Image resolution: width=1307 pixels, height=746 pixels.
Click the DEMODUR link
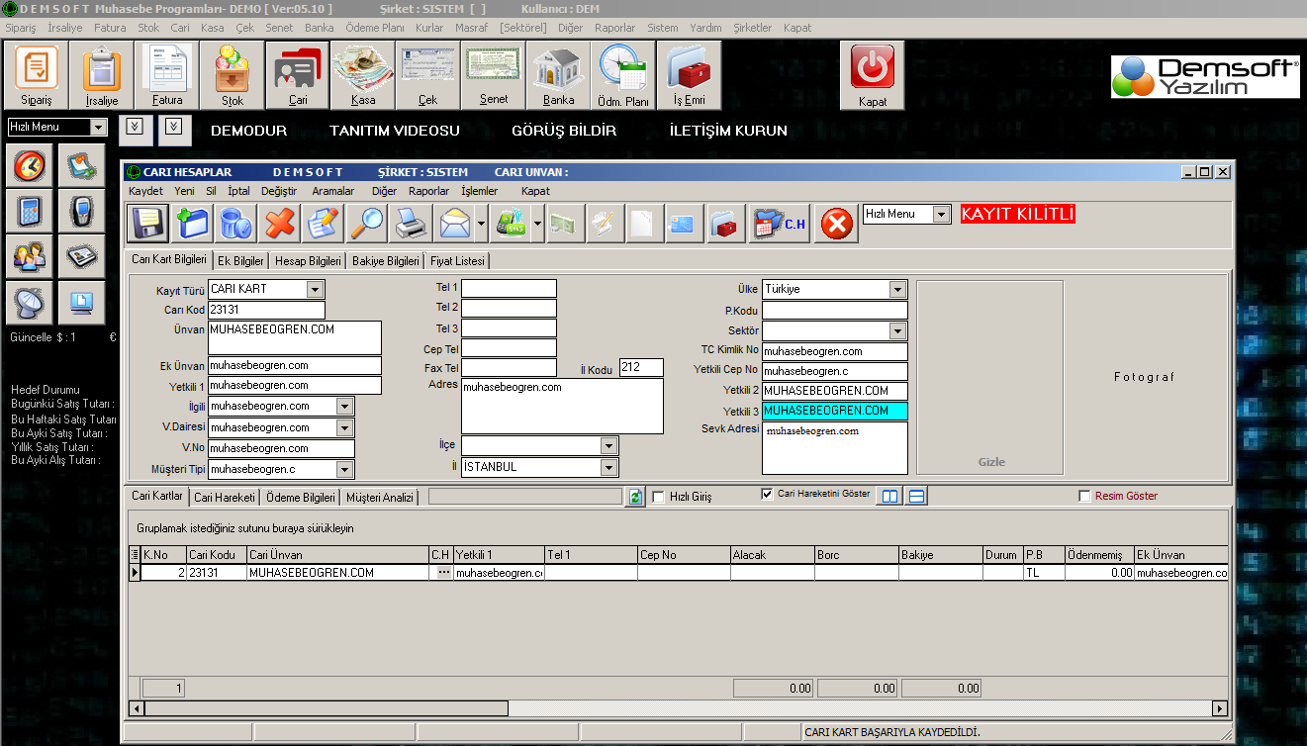point(248,131)
